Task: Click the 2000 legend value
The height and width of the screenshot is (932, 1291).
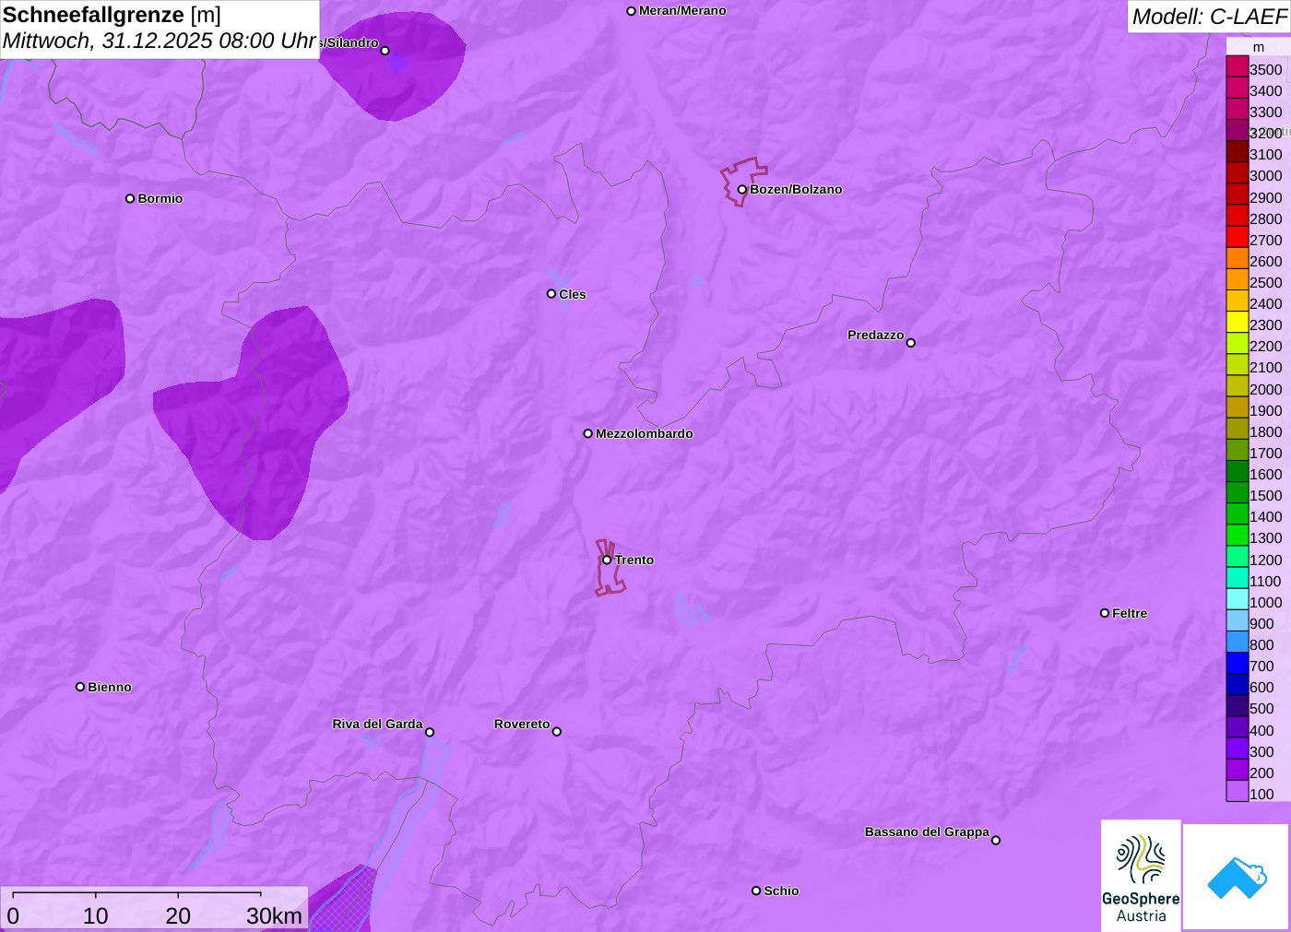Action: click(x=1265, y=389)
